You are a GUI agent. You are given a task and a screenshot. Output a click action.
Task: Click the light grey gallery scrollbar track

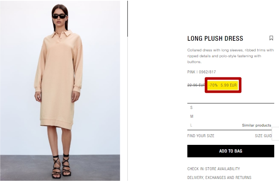127,109
